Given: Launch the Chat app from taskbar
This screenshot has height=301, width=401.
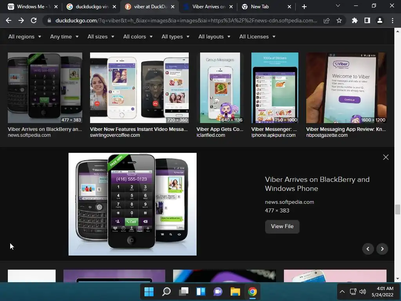Looking at the screenshot, I should tap(218, 292).
